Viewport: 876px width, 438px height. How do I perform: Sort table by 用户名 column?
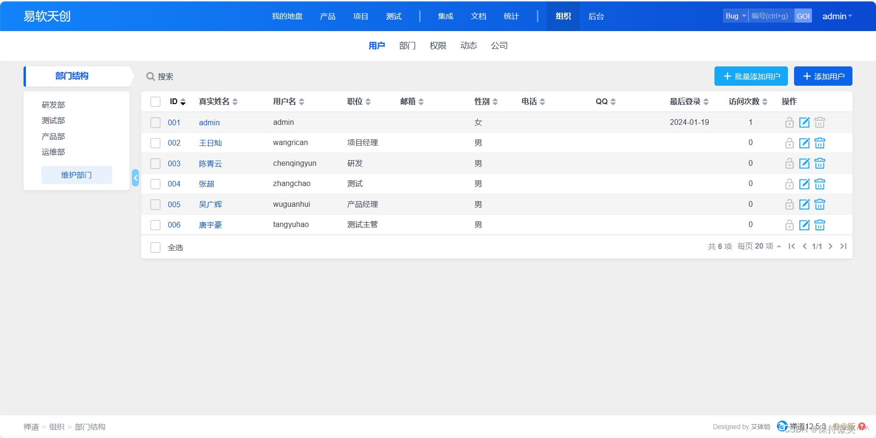coord(289,102)
